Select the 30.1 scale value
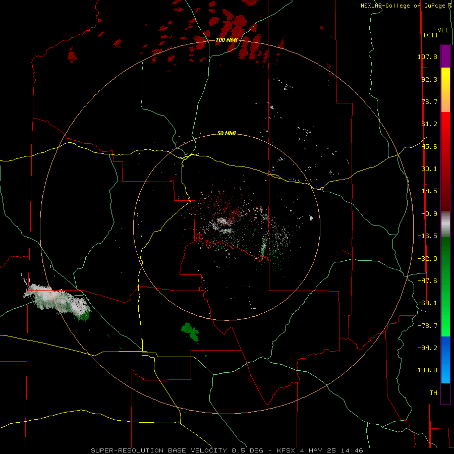The height and width of the screenshot is (454, 454). point(429,169)
